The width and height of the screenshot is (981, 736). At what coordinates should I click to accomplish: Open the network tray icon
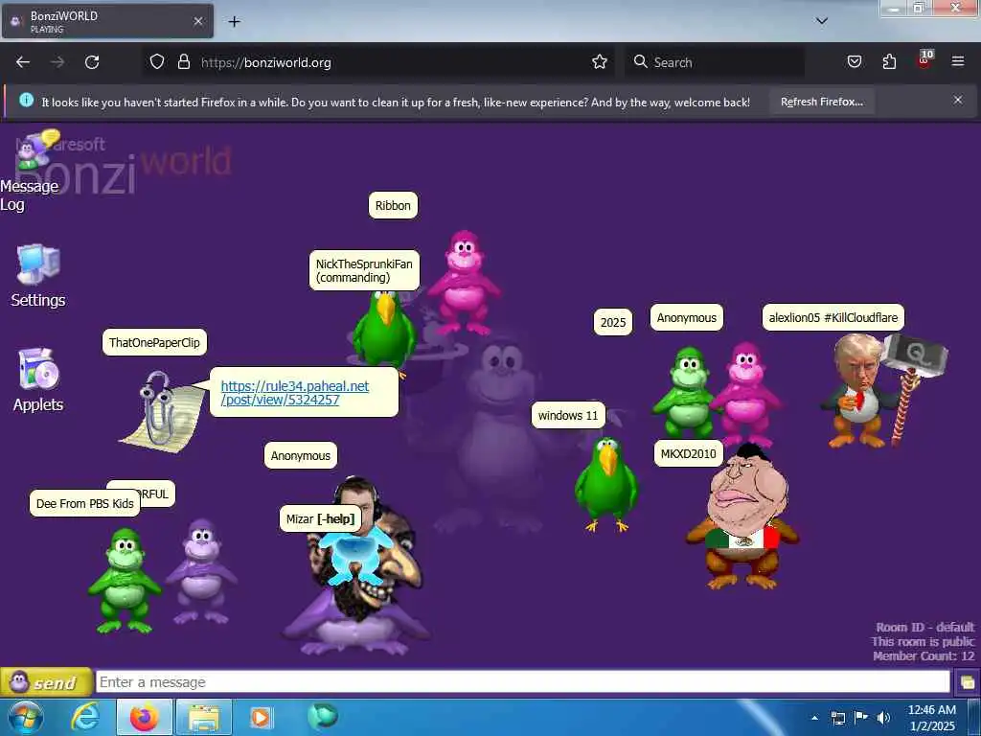click(837, 718)
